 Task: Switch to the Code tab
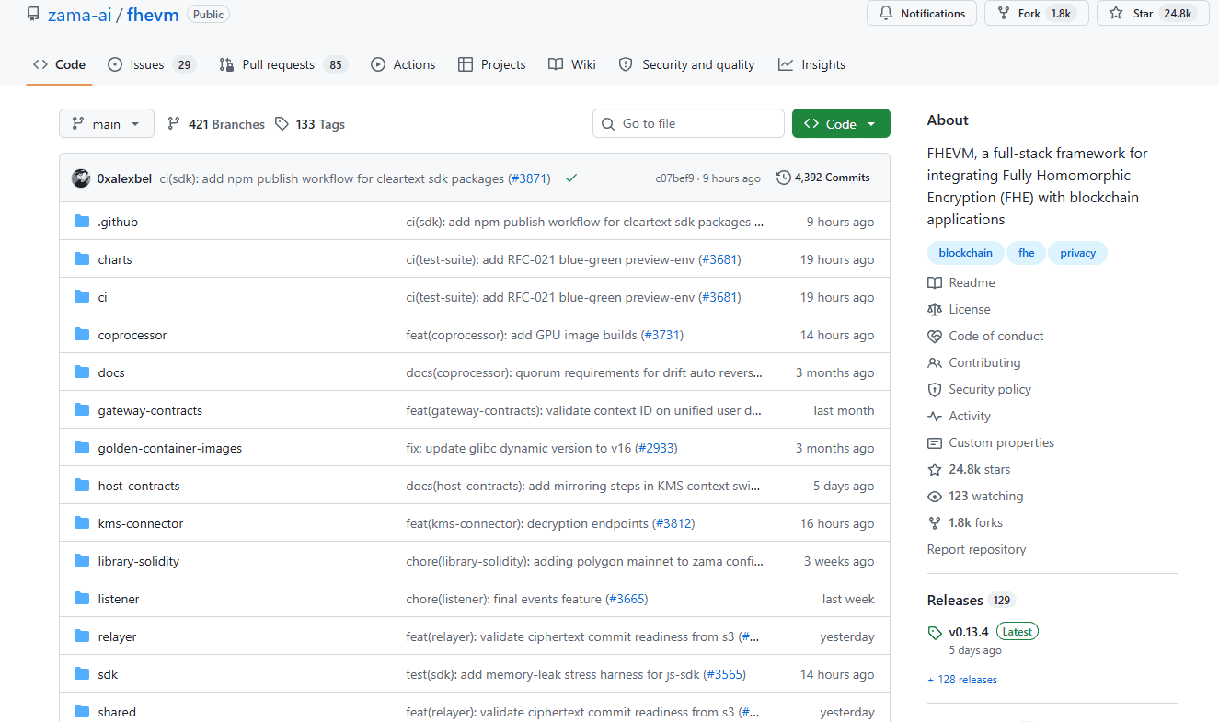pyautogui.click(x=59, y=64)
